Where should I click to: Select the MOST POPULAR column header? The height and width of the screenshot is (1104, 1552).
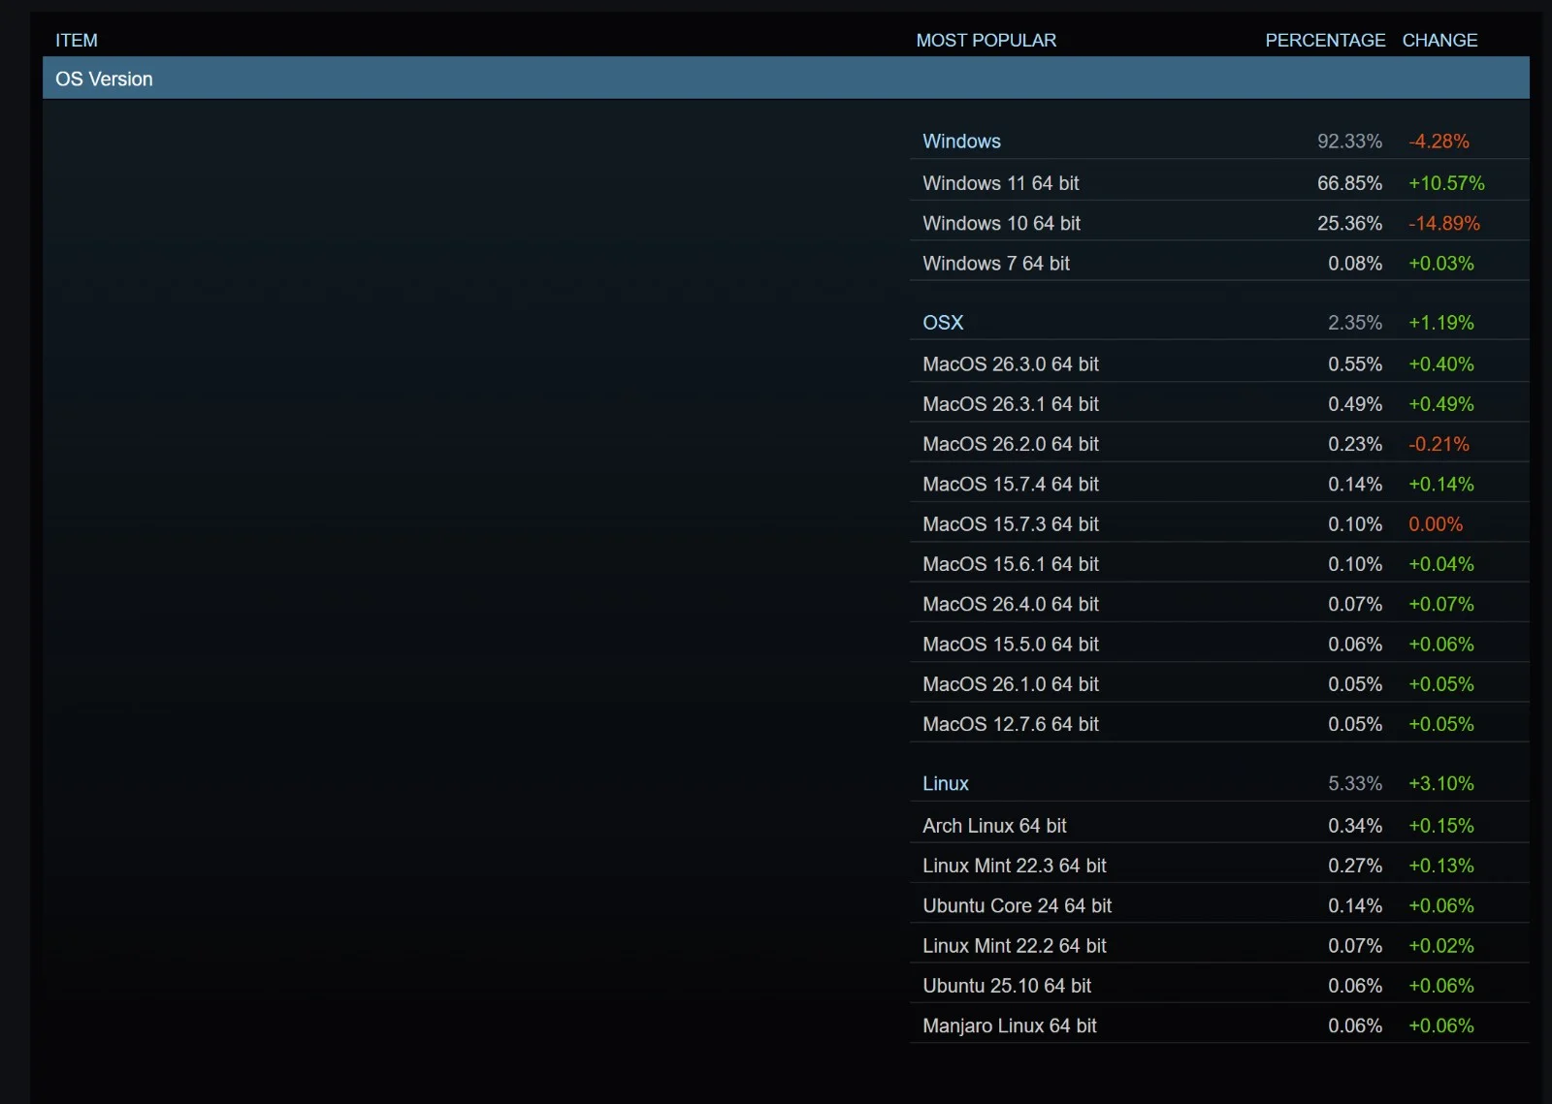pyautogui.click(x=986, y=40)
